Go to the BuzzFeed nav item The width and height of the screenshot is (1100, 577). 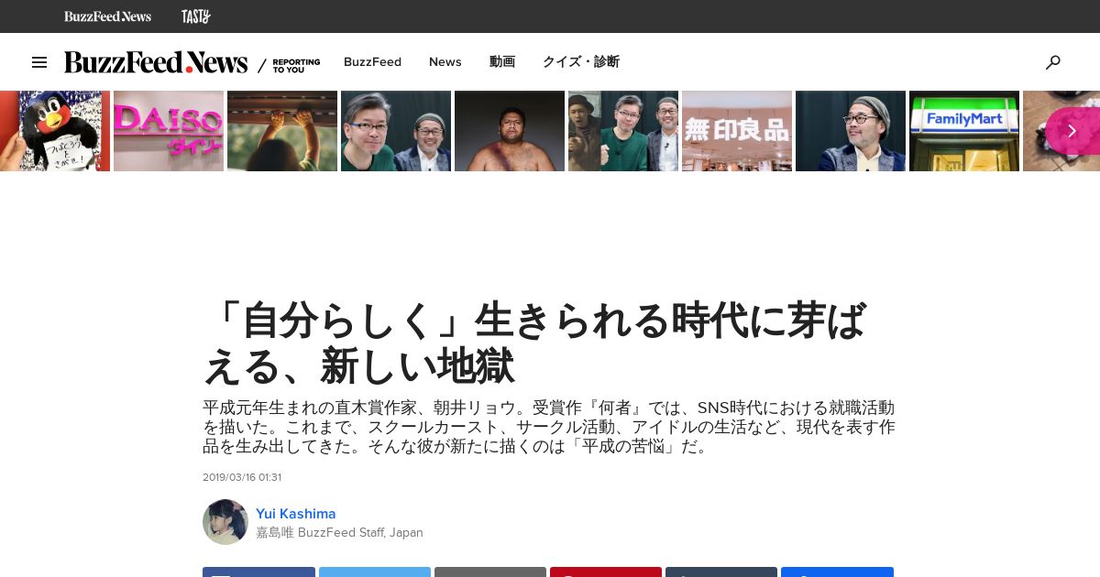tap(372, 62)
